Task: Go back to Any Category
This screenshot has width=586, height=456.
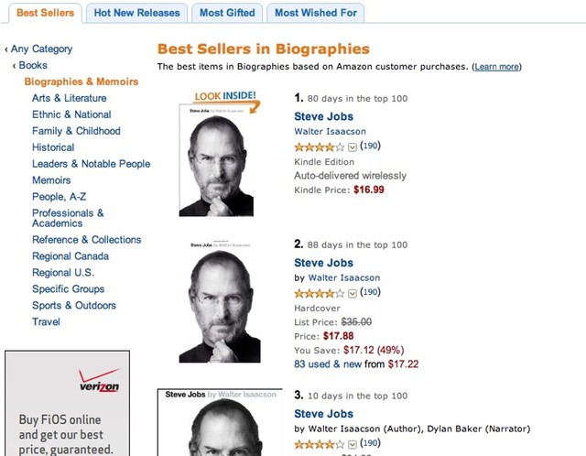Action: (41, 49)
